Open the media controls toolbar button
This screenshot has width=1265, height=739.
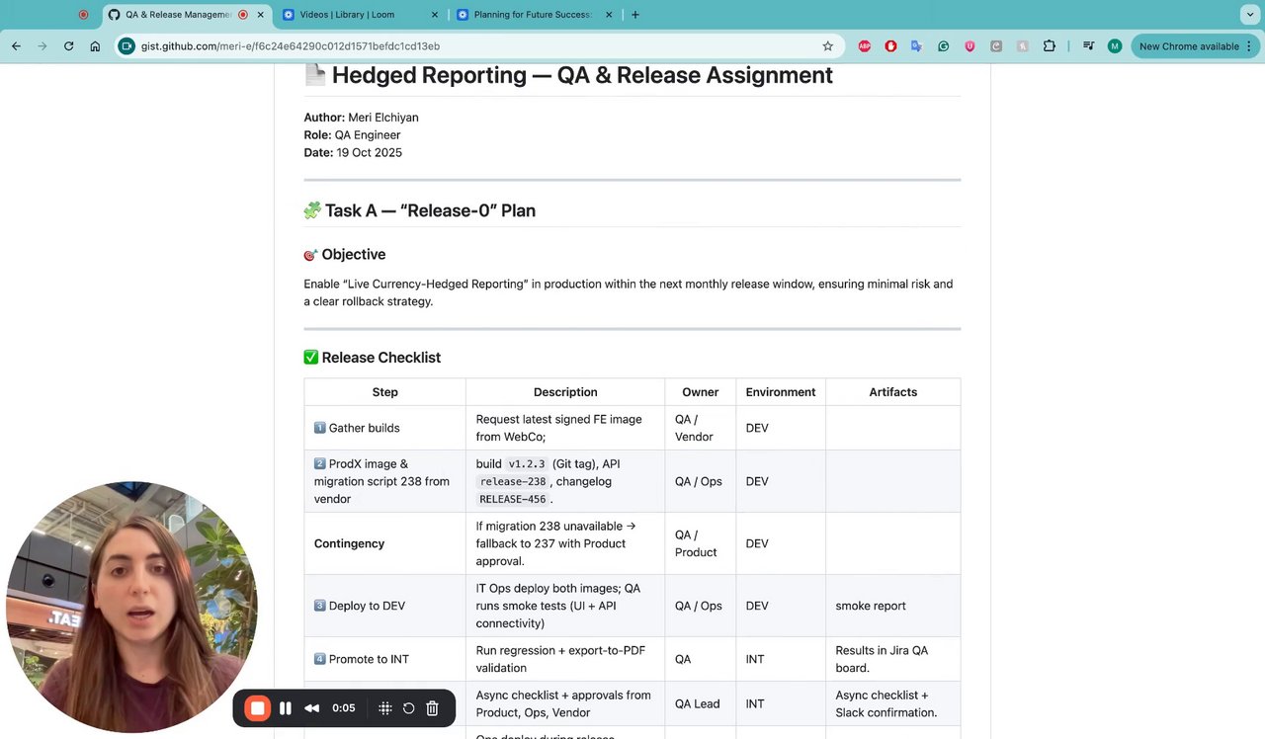tap(1088, 46)
